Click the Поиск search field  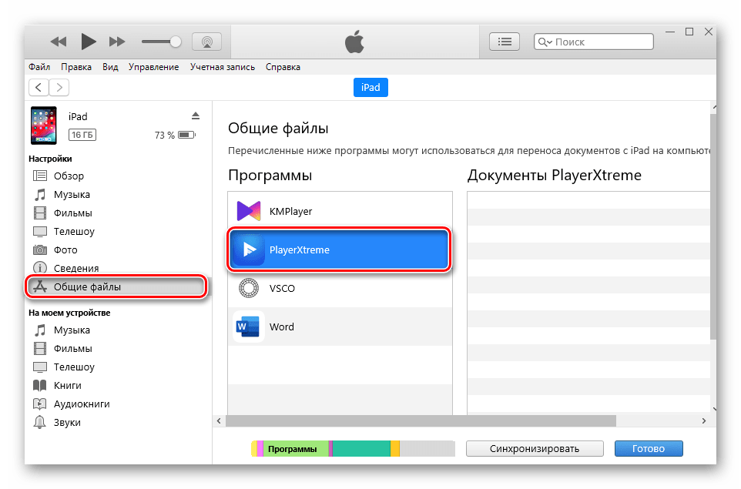point(594,42)
